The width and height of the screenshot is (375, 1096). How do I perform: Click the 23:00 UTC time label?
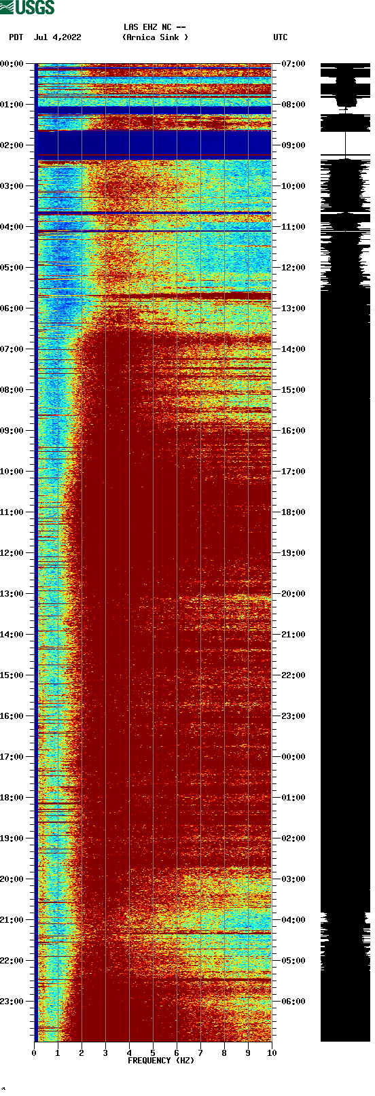tap(293, 716)
